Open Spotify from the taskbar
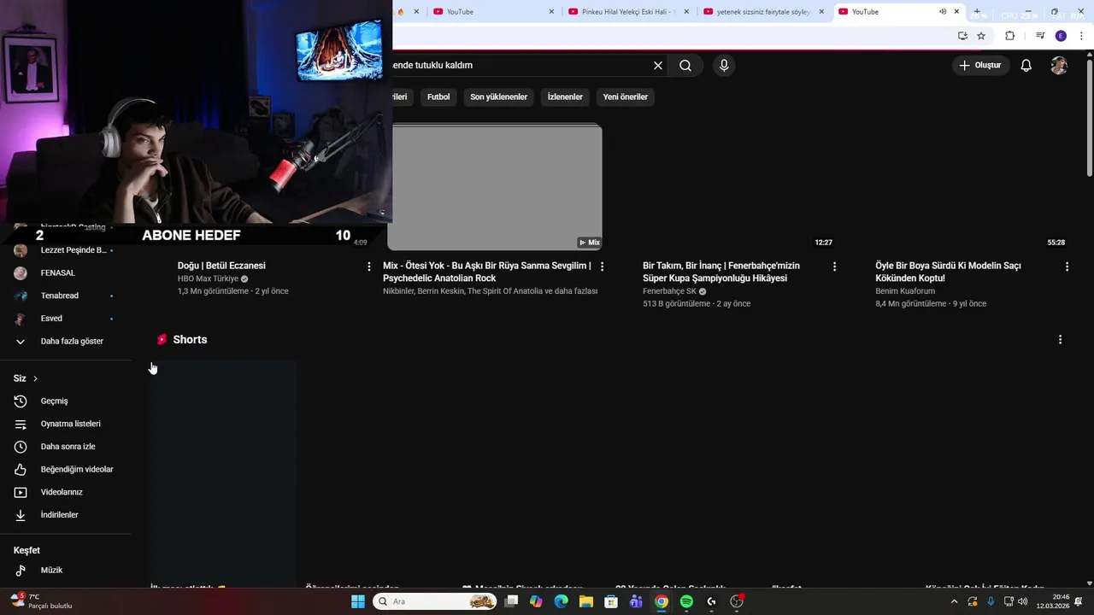This screenshot has height=615, width=1094. [x=686, y=601]
